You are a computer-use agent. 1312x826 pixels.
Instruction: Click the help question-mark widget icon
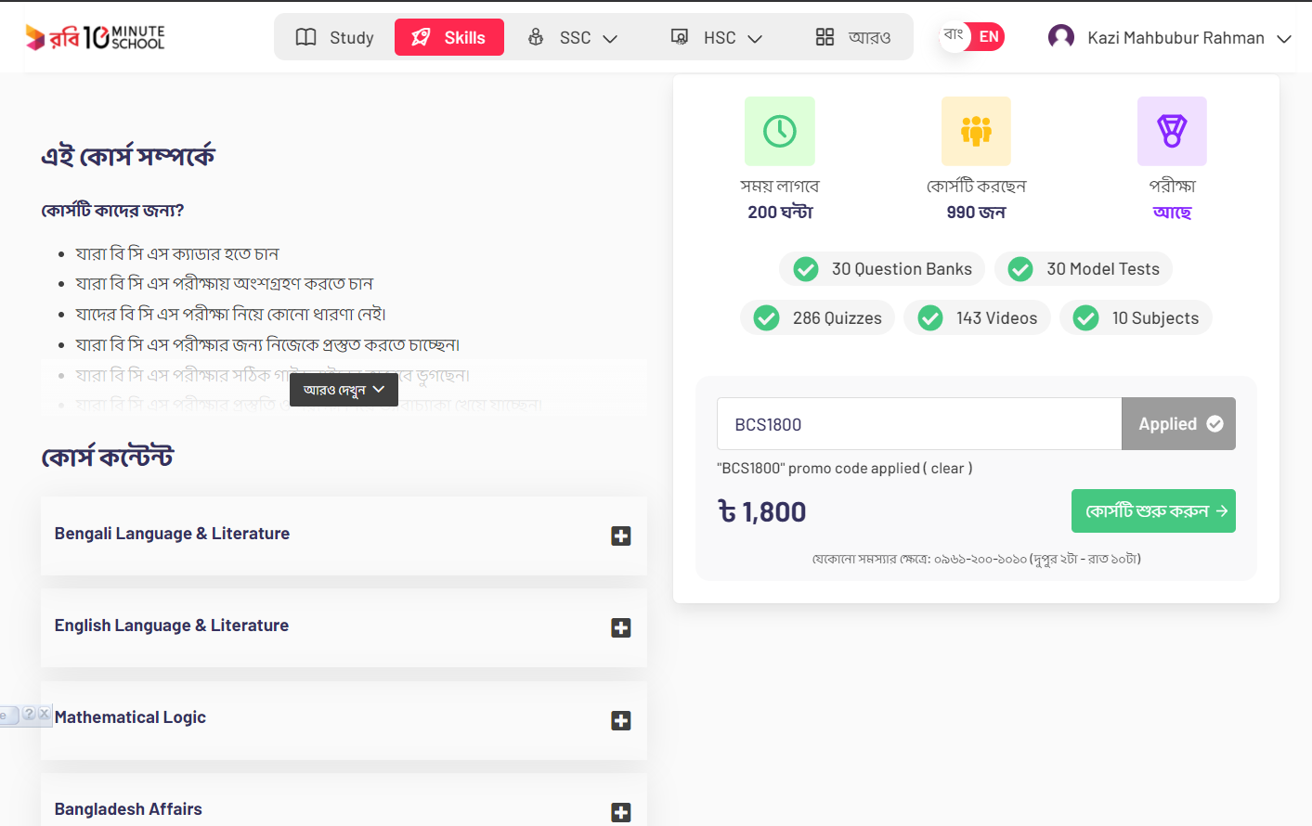[x=29, y=714]
